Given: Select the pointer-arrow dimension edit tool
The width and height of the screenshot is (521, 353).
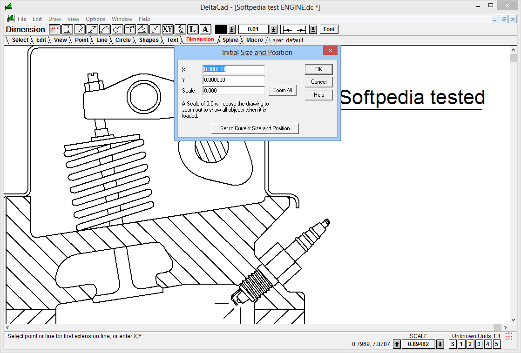Looking at the screenshot, I should 180,29.
